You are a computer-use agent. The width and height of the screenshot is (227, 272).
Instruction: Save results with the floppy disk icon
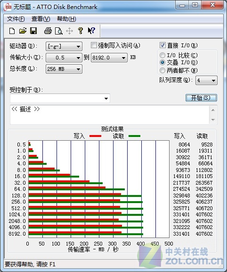[33, 31]
